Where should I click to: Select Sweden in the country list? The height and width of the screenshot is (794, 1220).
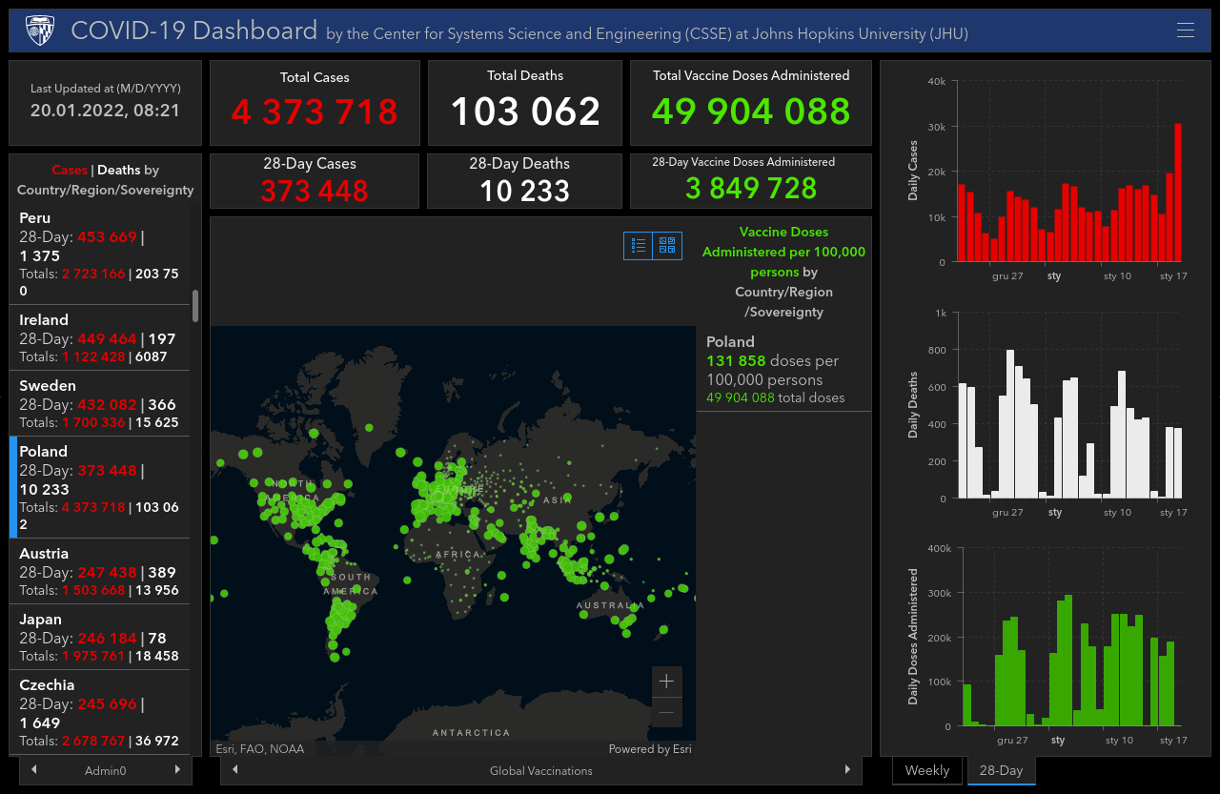[x=99, y=403]
